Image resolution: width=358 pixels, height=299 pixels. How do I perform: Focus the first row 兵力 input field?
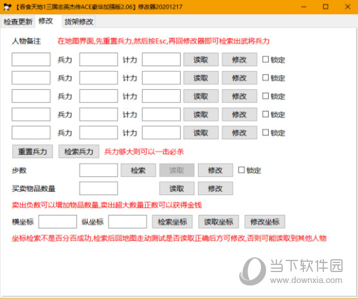tap(98, 60)
